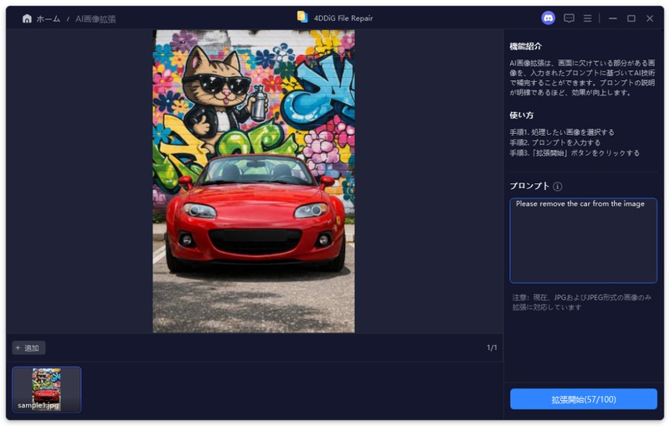
Task: Maximize the 4DDiG File Repair window
Action: 631,18
